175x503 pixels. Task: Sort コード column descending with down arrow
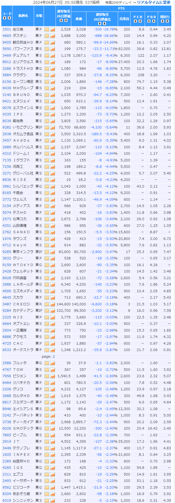click(9, 18)
